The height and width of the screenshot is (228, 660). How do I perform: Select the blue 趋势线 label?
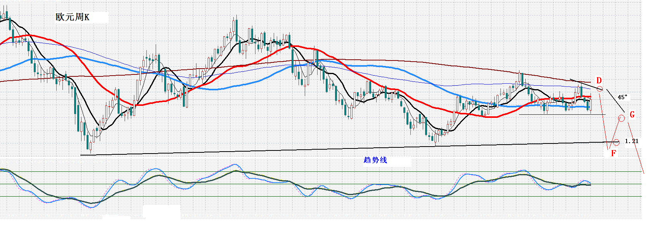point(375,160)
